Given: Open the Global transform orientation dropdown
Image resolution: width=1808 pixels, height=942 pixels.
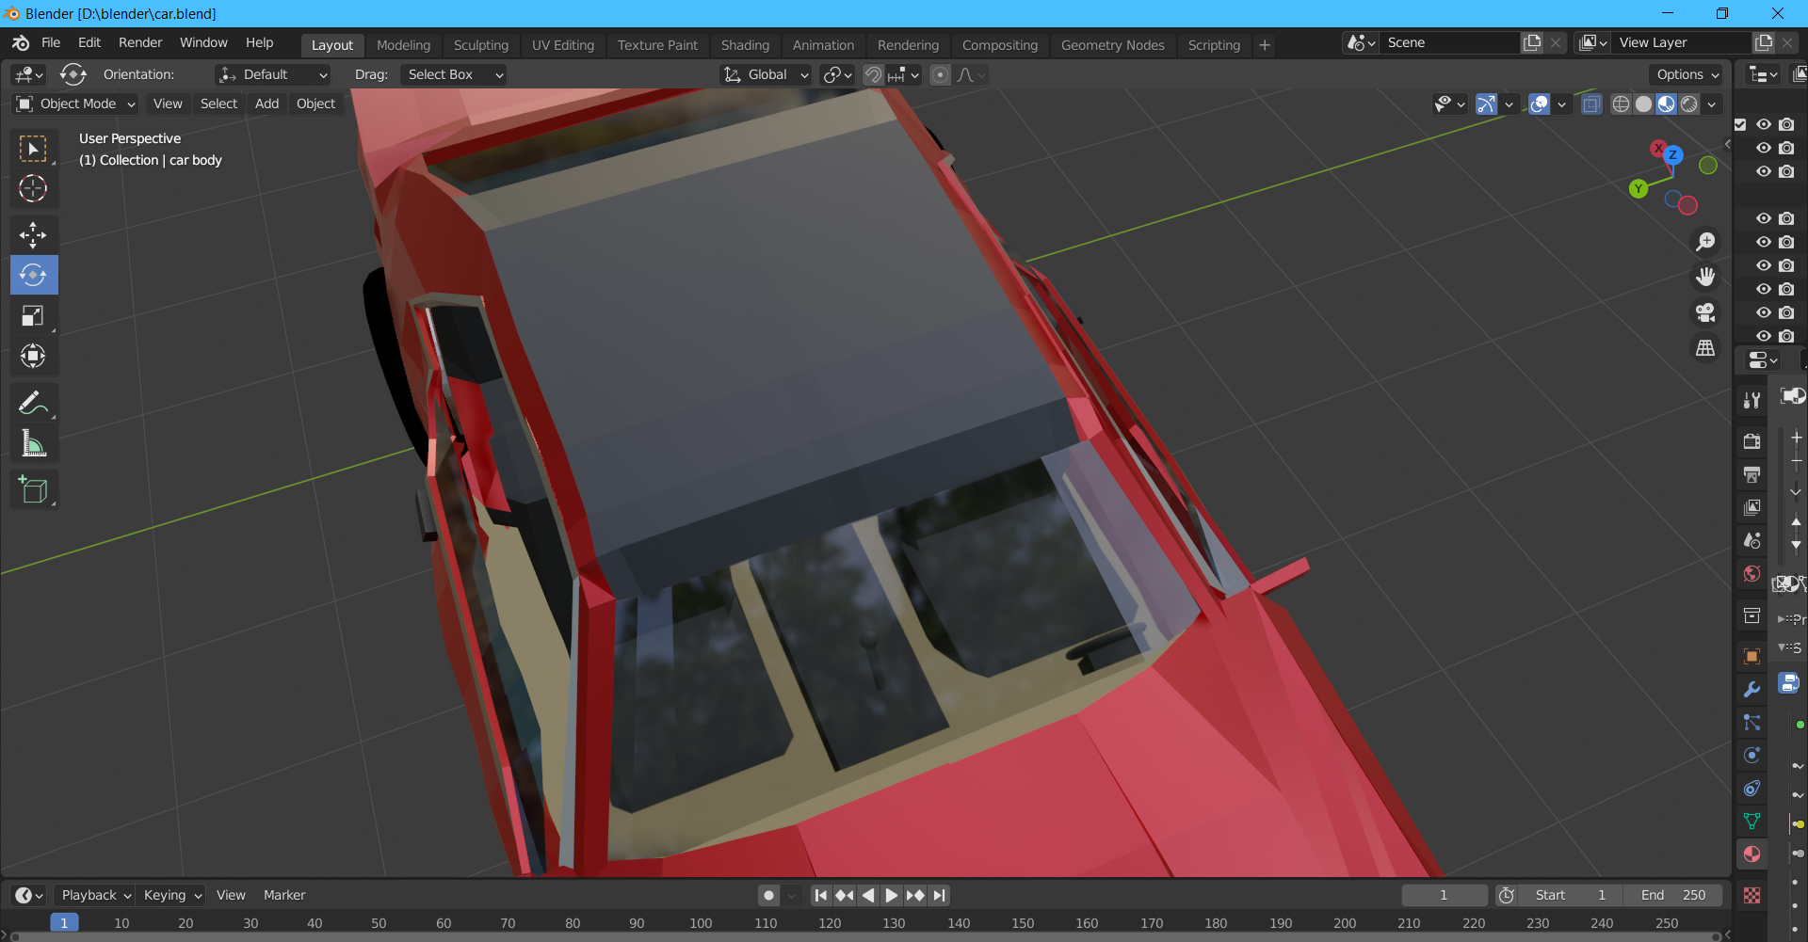Looking at the screenshot, I should pyautogui.click(x=767, y=75).
